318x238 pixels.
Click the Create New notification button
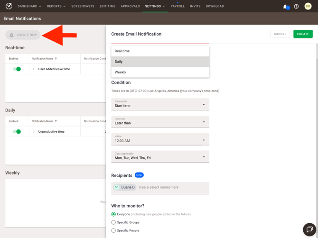point(23,35)
